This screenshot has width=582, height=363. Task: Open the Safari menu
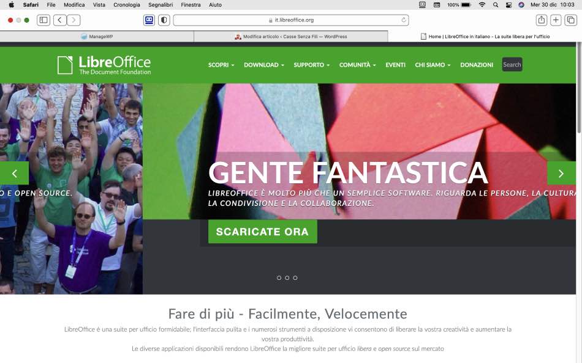(31, 5)
